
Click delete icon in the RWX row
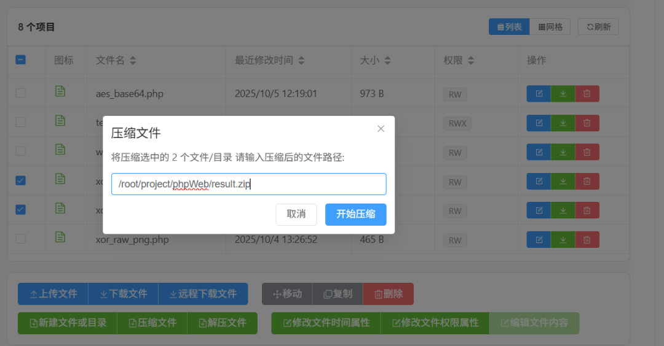(x=587, y=123)
